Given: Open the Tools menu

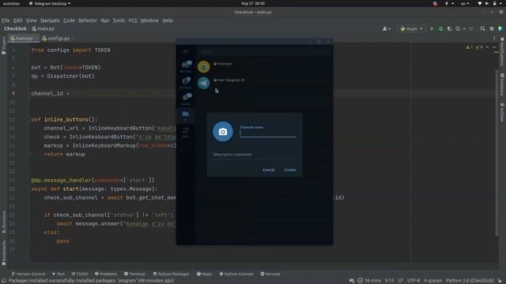Looking at the screenshot, I should (x=119, y=21).
